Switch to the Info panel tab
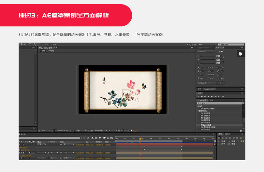The image size is (264, 172). (199, 89)
